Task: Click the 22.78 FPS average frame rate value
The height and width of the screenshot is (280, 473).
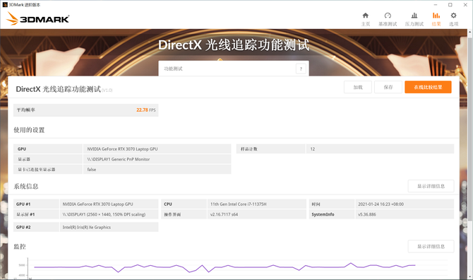Action: [146, 110]
